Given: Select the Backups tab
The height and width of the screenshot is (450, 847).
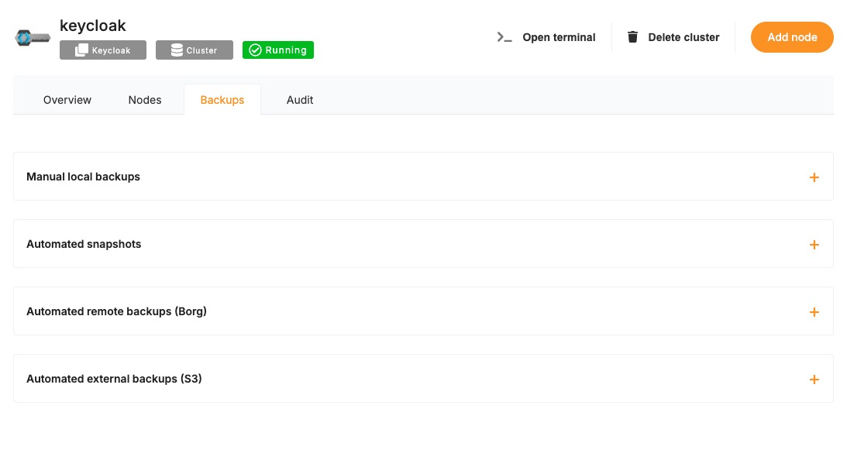Looking at the screenshot, I should point(222,100).
